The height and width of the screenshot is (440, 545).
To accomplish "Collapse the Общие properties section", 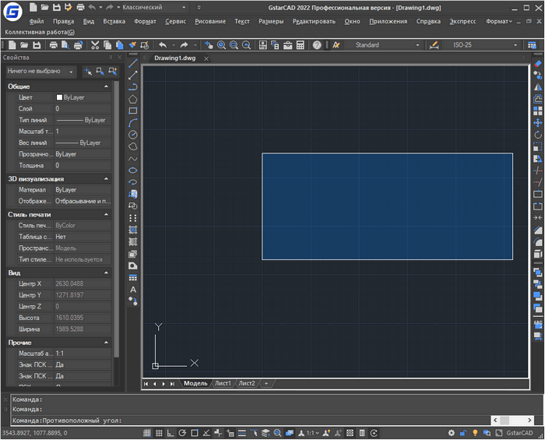I will [105, 86].
